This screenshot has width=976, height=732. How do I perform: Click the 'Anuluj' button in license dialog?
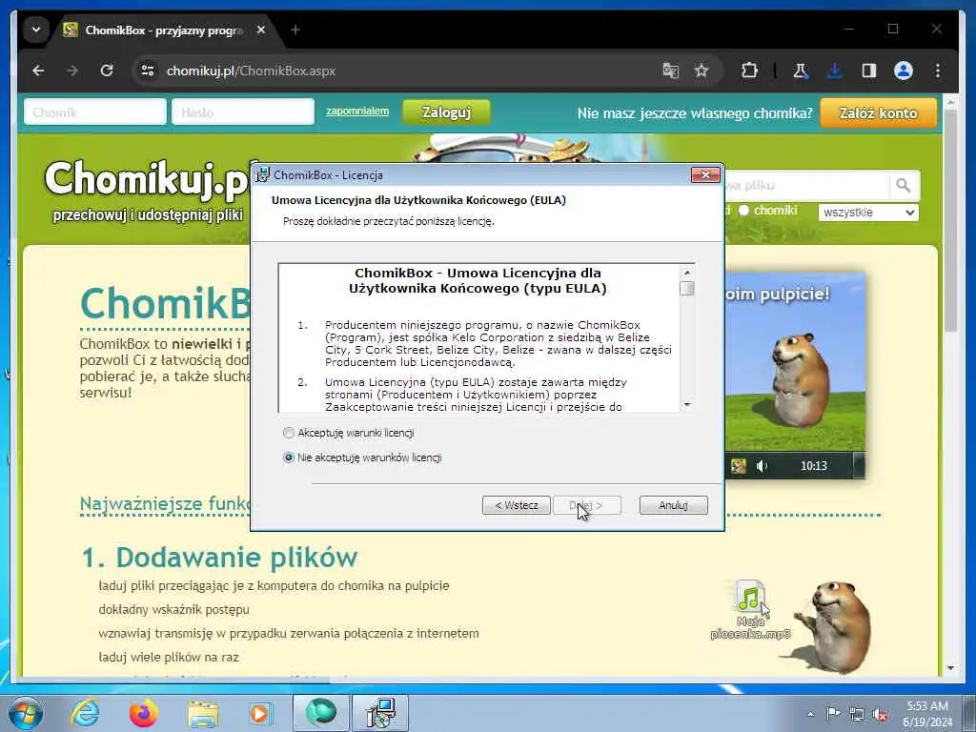[x=674, y=505]
